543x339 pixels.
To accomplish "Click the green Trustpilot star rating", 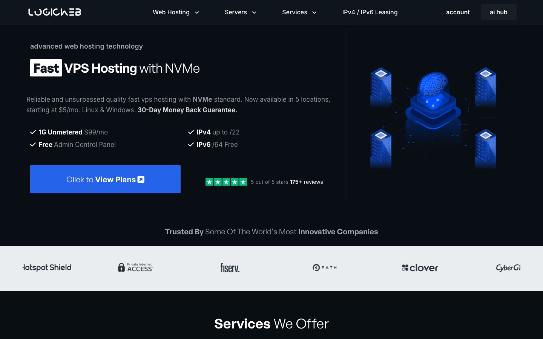I will 226,182.
